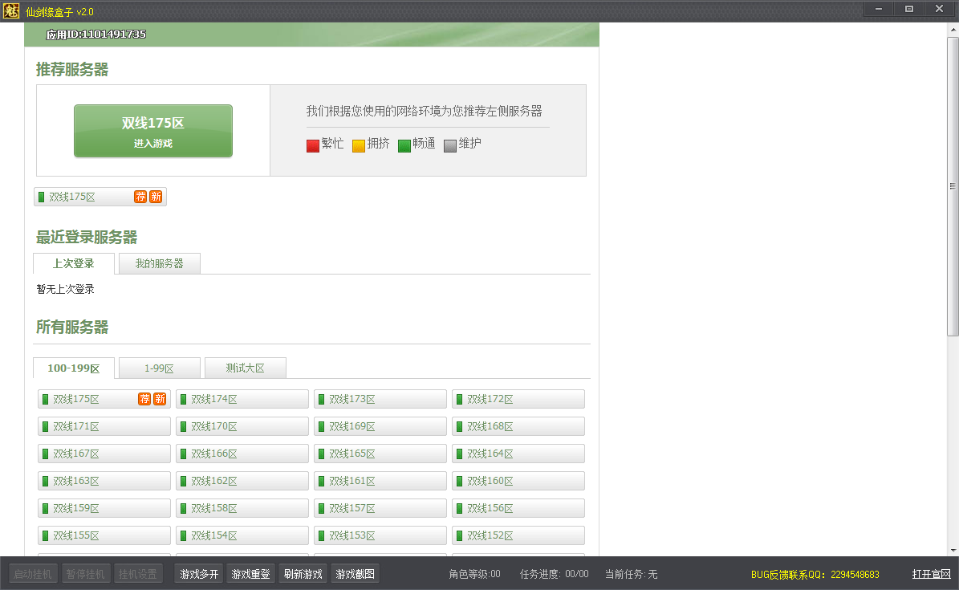Switch to the 上次登录 tab

[x=73, y=264]
